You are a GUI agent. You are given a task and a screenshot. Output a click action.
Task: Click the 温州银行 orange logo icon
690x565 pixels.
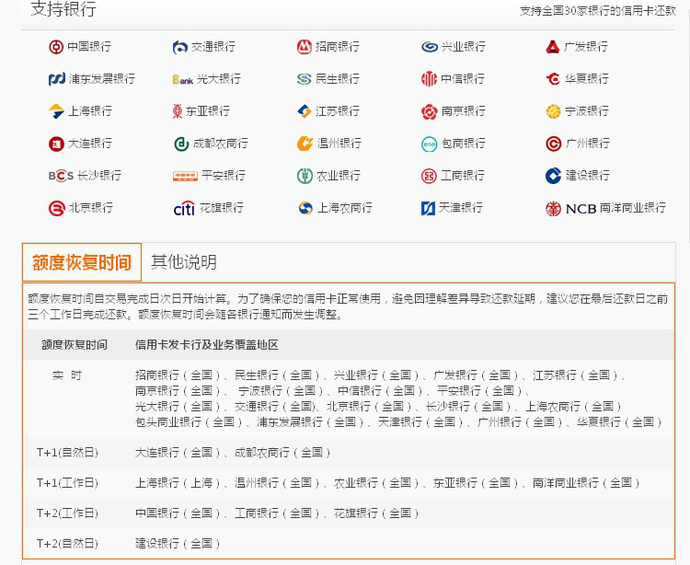click(305, 144)
